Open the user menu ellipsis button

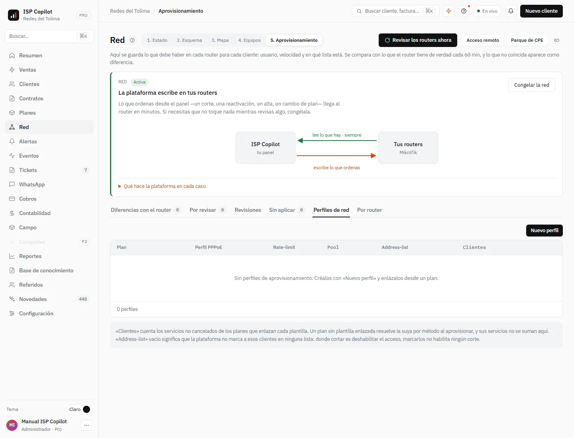point(86,425)
